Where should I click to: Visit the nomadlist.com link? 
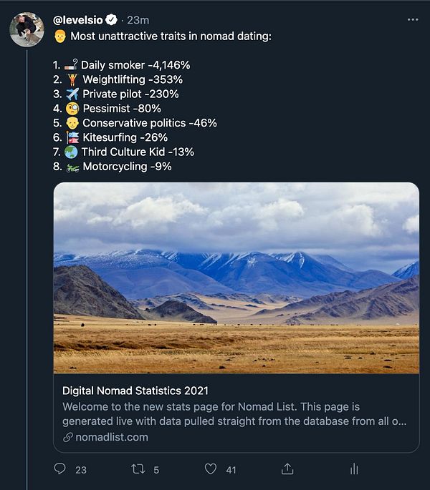pos(111,437)
